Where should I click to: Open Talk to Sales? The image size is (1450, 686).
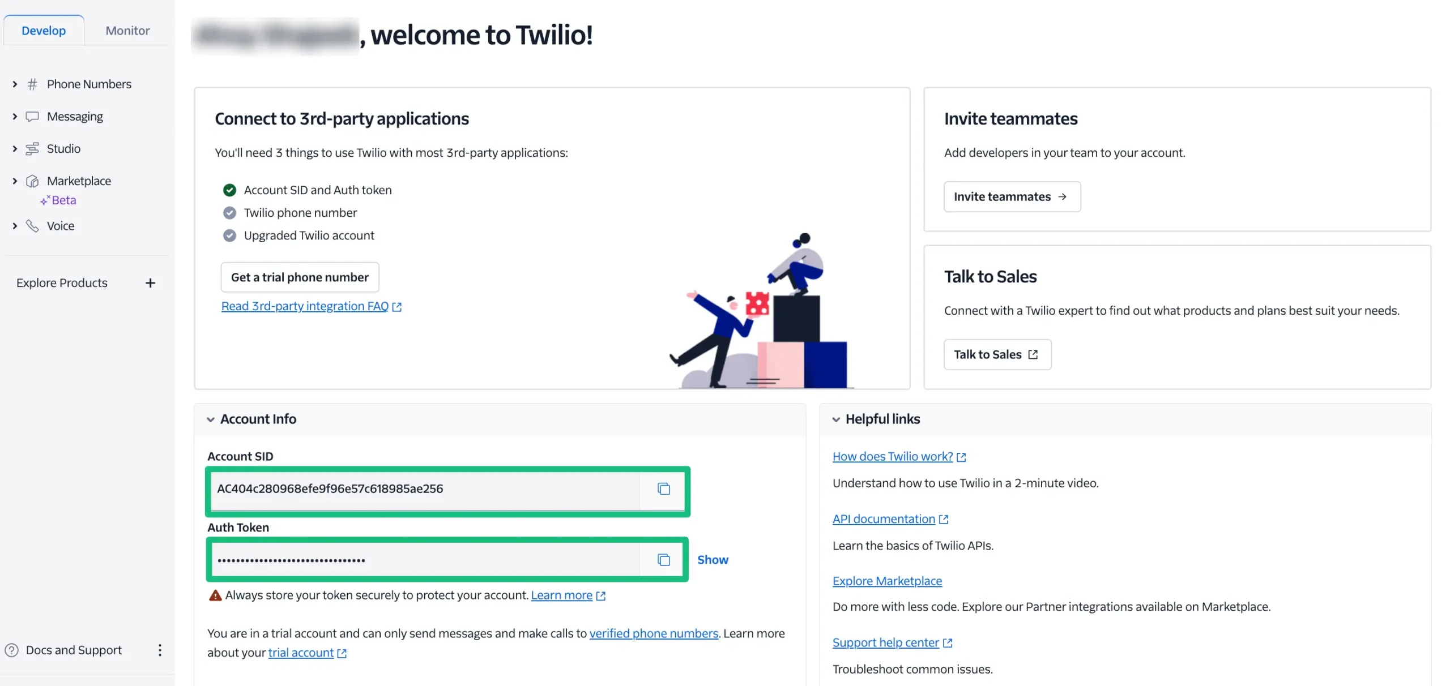[x=997, y=354]
